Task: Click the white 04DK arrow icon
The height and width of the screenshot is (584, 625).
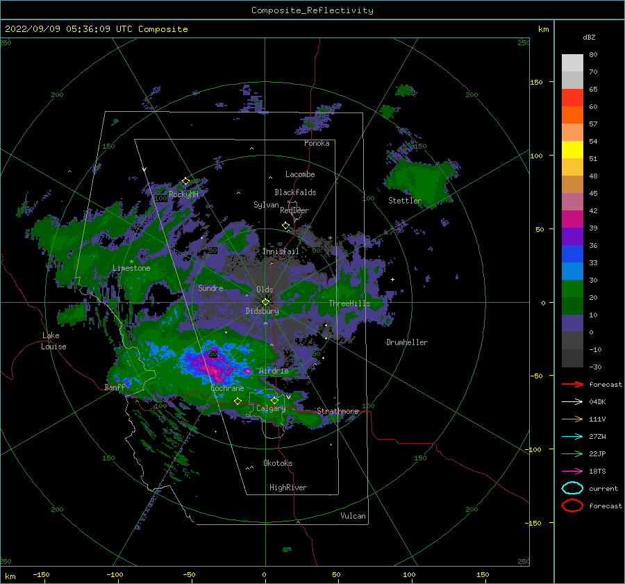Action: 572,402
